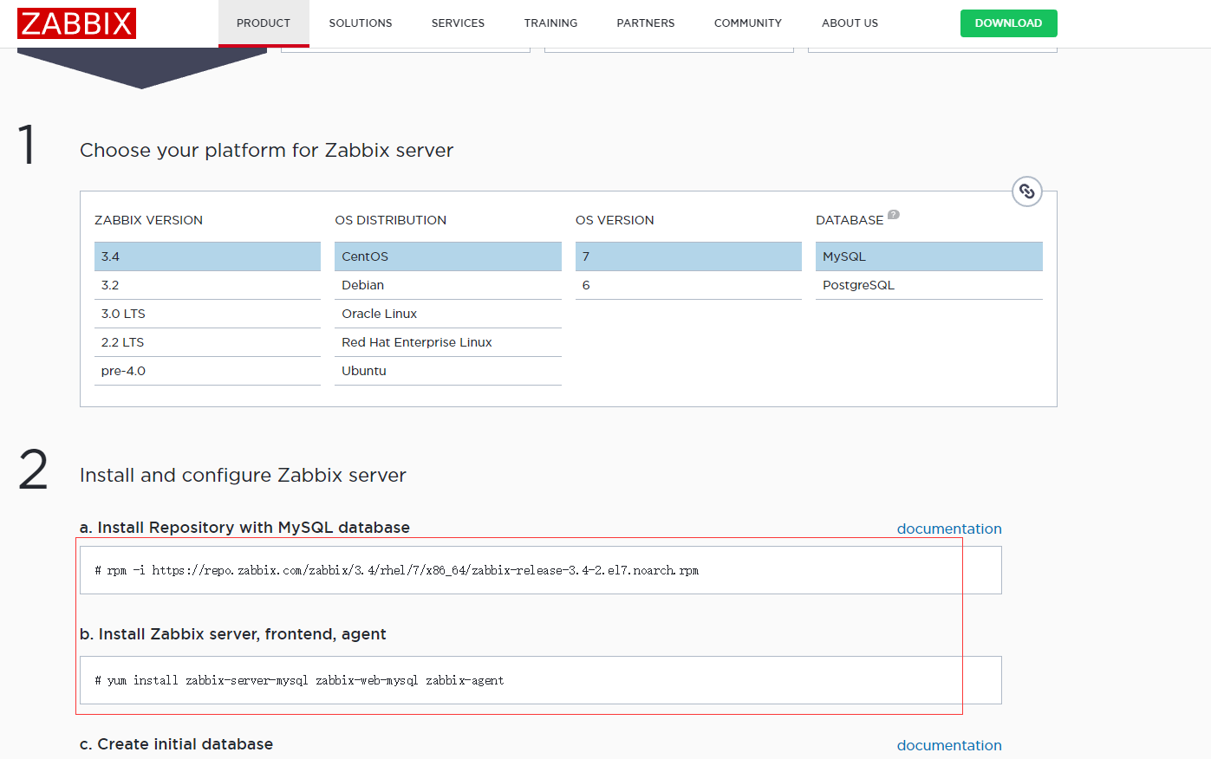Click the DATABASE column header
The width and height of the screenshot is (1211, 759).
tap(850, 220)
